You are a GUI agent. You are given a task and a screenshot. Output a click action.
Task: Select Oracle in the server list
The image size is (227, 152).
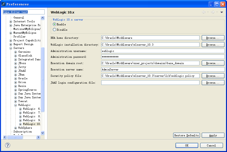click(x=23, y=78)
